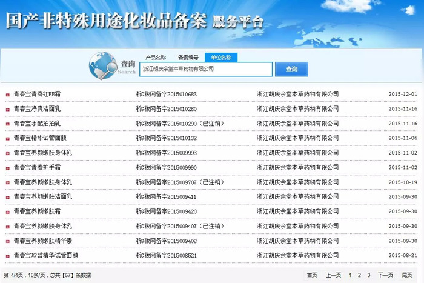Focus the search field containing 浙江胡庆余堂本草药物有限公司
Viewport: 424px width, 283px height.
[x=206, y=69]
